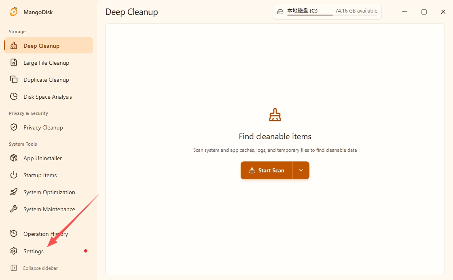Click the scan description text about caches and logs

click(275, 150)
